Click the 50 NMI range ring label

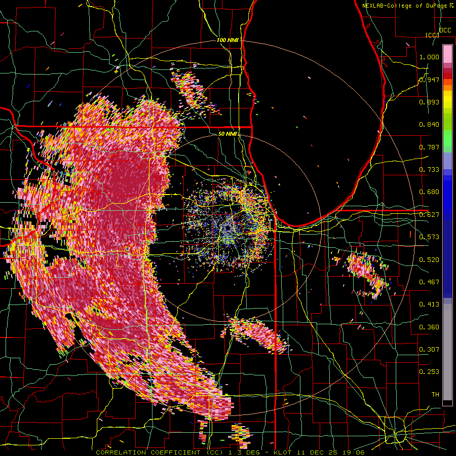pos(227,134)
